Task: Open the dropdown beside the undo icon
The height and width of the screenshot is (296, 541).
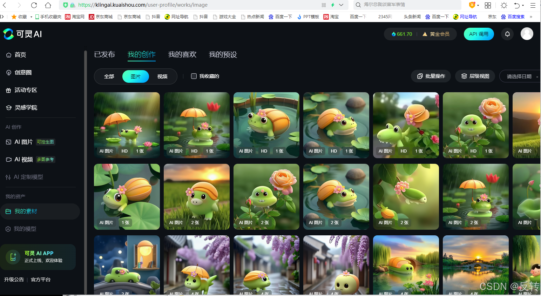Action: click(523, 5)
